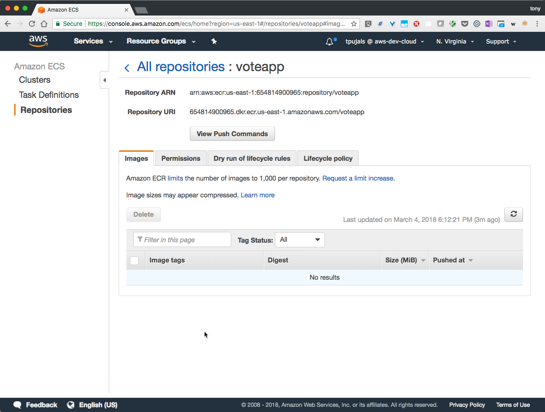
Task: Refresh the images list
Action: point(513,214)
